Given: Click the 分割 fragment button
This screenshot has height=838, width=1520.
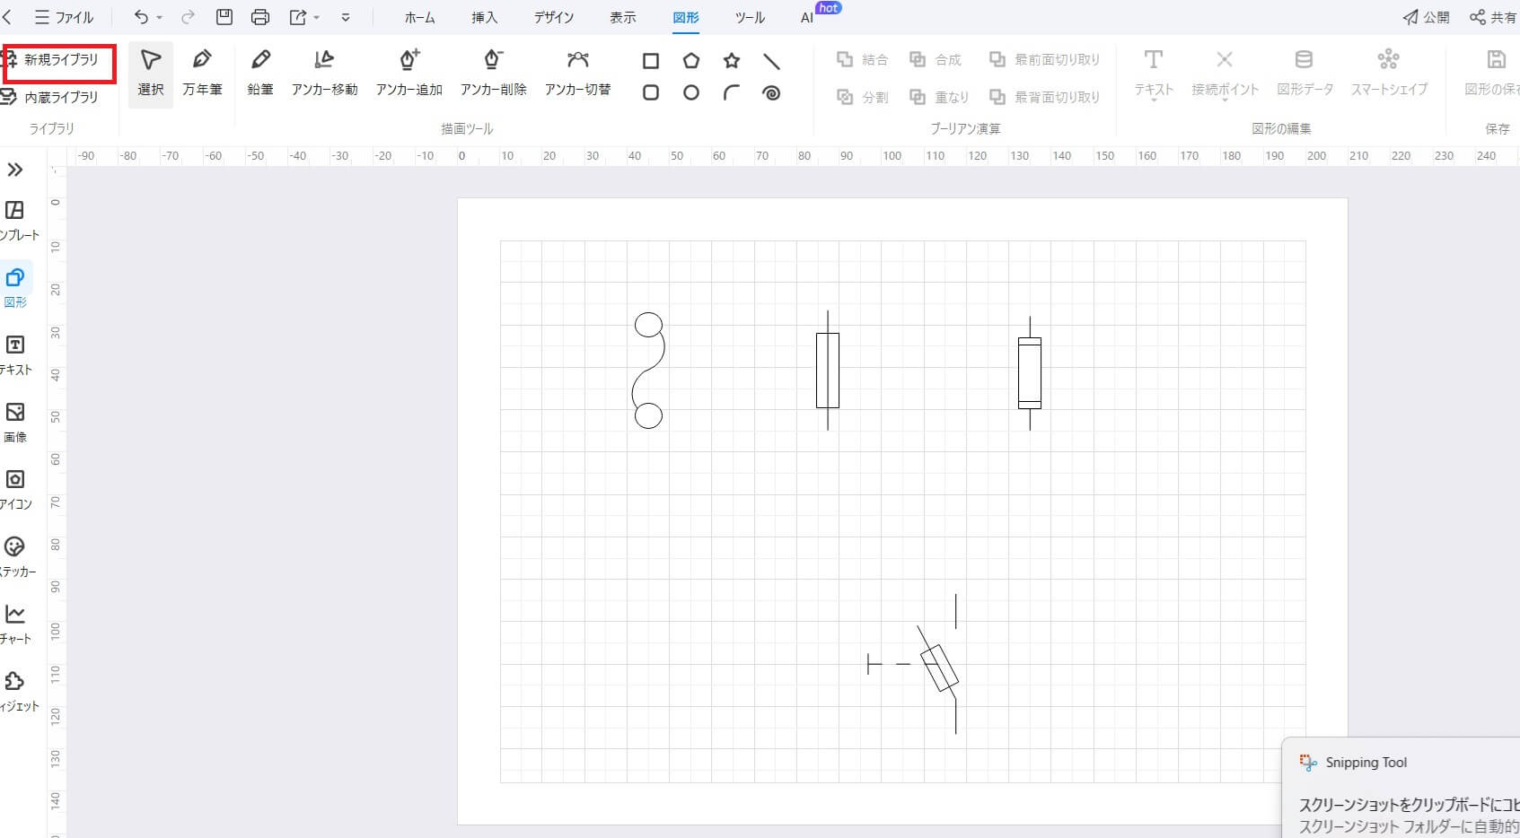Looking at the screenshot, I should (862, 97).
